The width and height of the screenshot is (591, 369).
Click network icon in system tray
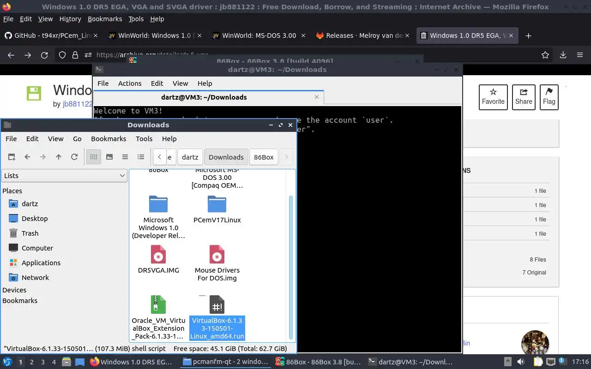[x=550, y=362]
